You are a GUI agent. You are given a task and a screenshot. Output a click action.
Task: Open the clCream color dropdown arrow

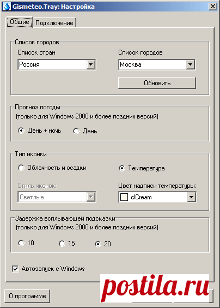click(191, 197)
